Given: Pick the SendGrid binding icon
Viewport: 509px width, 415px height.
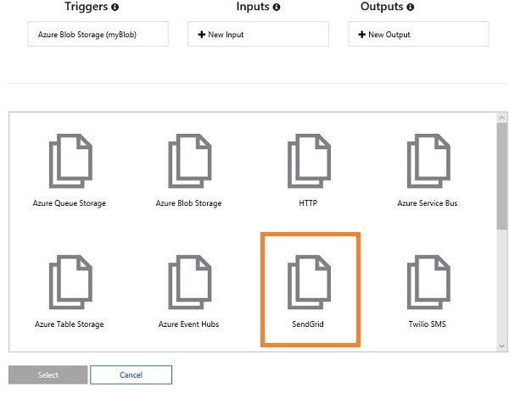Looking at the screenshot, I should pyautogui.click(x=308, y=284).
